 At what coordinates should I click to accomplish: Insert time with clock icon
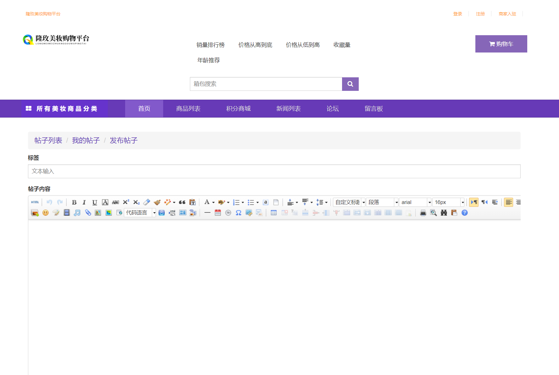tap(228, 213)
